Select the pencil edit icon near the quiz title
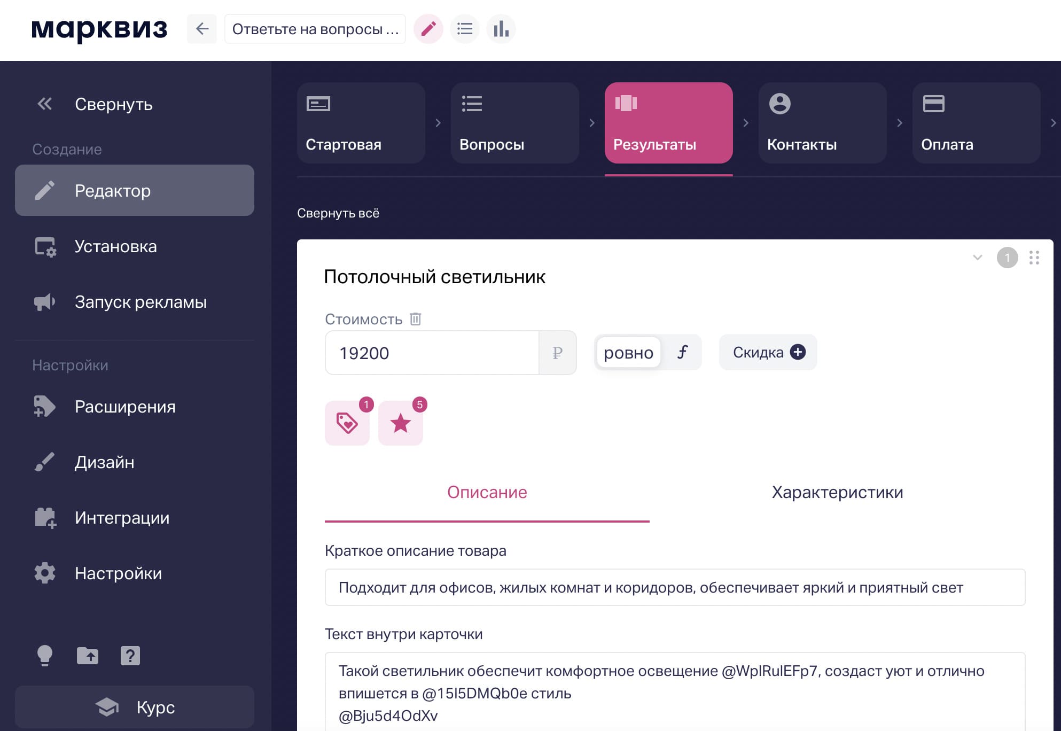 tap(428, 29)
